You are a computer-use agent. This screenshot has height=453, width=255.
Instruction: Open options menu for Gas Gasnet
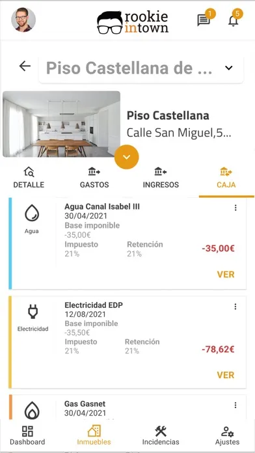(235, 405)
